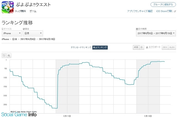177x118 pixels.
Task: Click the Puyo Puyo Quest app icon
Action: click(x=8, y=7)
